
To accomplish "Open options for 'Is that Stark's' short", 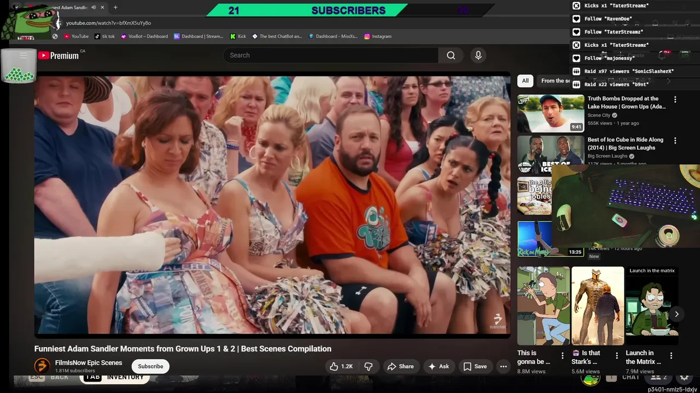I will 617,355.
